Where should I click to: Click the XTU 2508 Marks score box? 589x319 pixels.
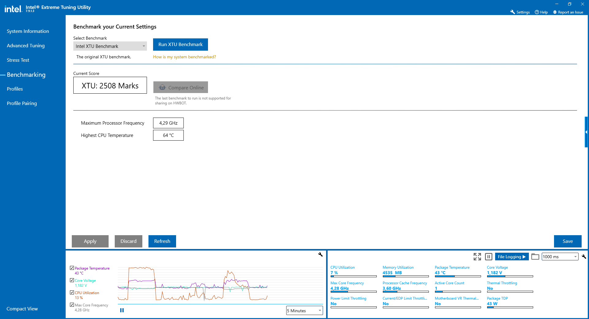[x=110, y=85]
